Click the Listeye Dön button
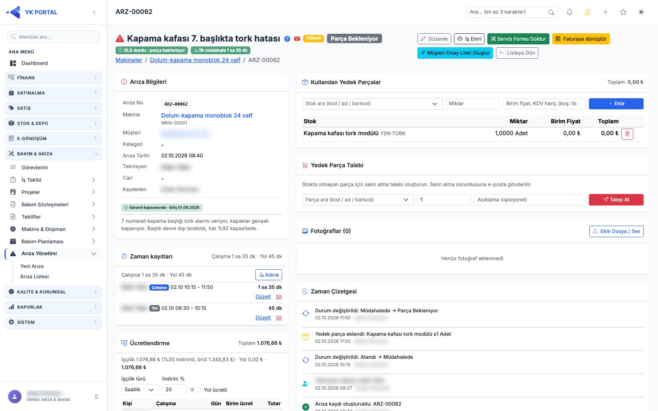 (517, 53)
